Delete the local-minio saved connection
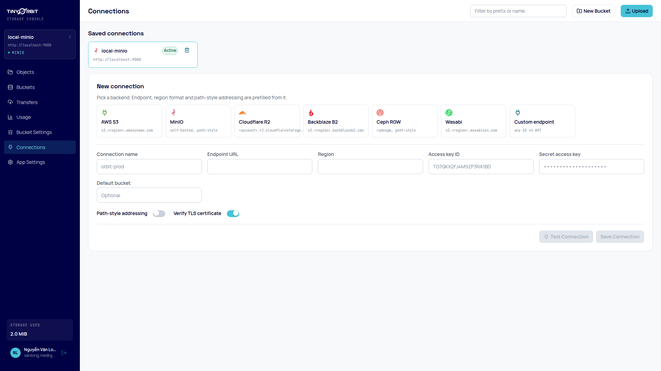The image size is (661, 371). [x=187, y=50]
